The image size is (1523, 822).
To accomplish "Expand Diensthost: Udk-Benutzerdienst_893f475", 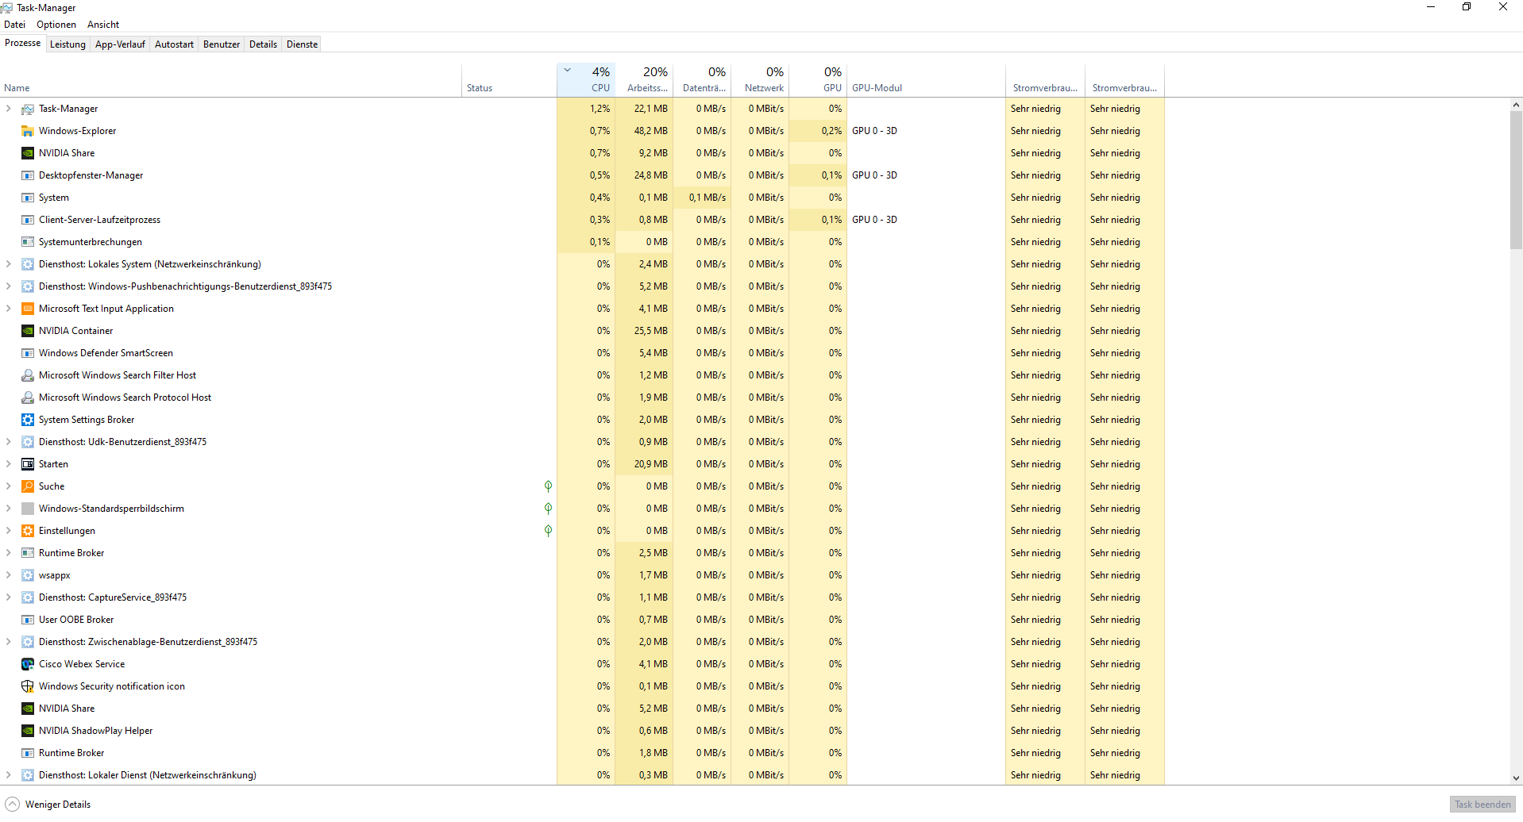I will pyautogui.click(x=9, y=442).
